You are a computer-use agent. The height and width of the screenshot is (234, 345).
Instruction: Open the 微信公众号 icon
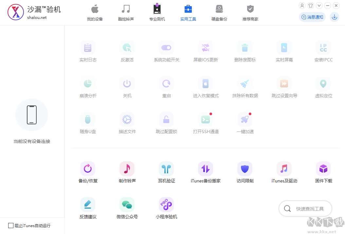pos(127,205)
